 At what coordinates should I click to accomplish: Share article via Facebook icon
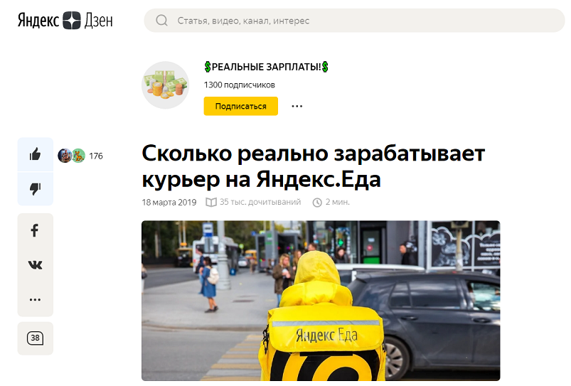coord(35,230)
